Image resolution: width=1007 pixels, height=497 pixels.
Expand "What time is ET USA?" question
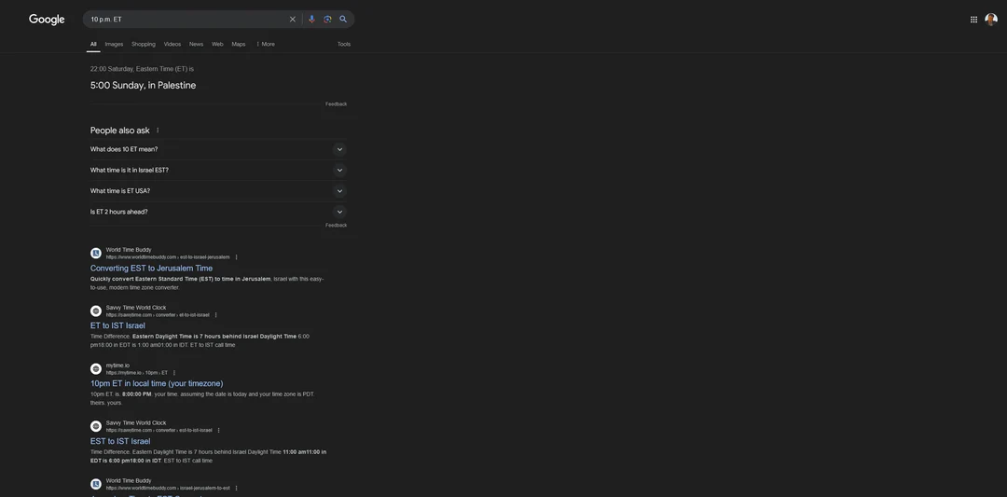click(x=218, y=191)
